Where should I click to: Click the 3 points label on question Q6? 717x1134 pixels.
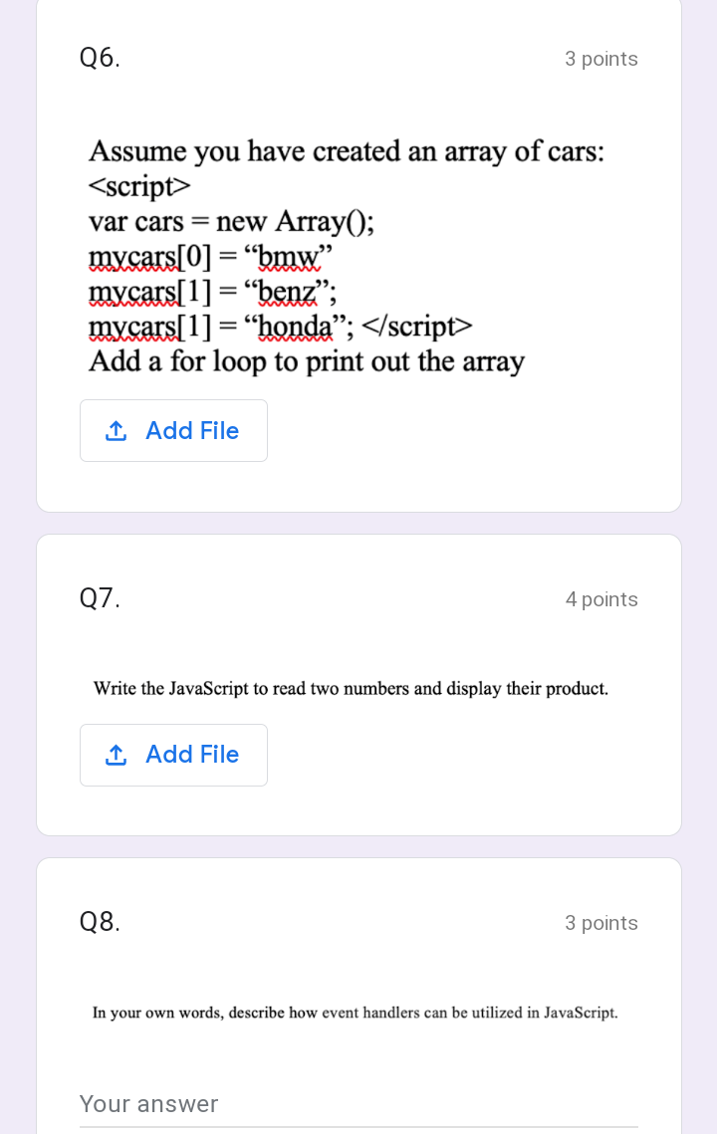[601, 59]
